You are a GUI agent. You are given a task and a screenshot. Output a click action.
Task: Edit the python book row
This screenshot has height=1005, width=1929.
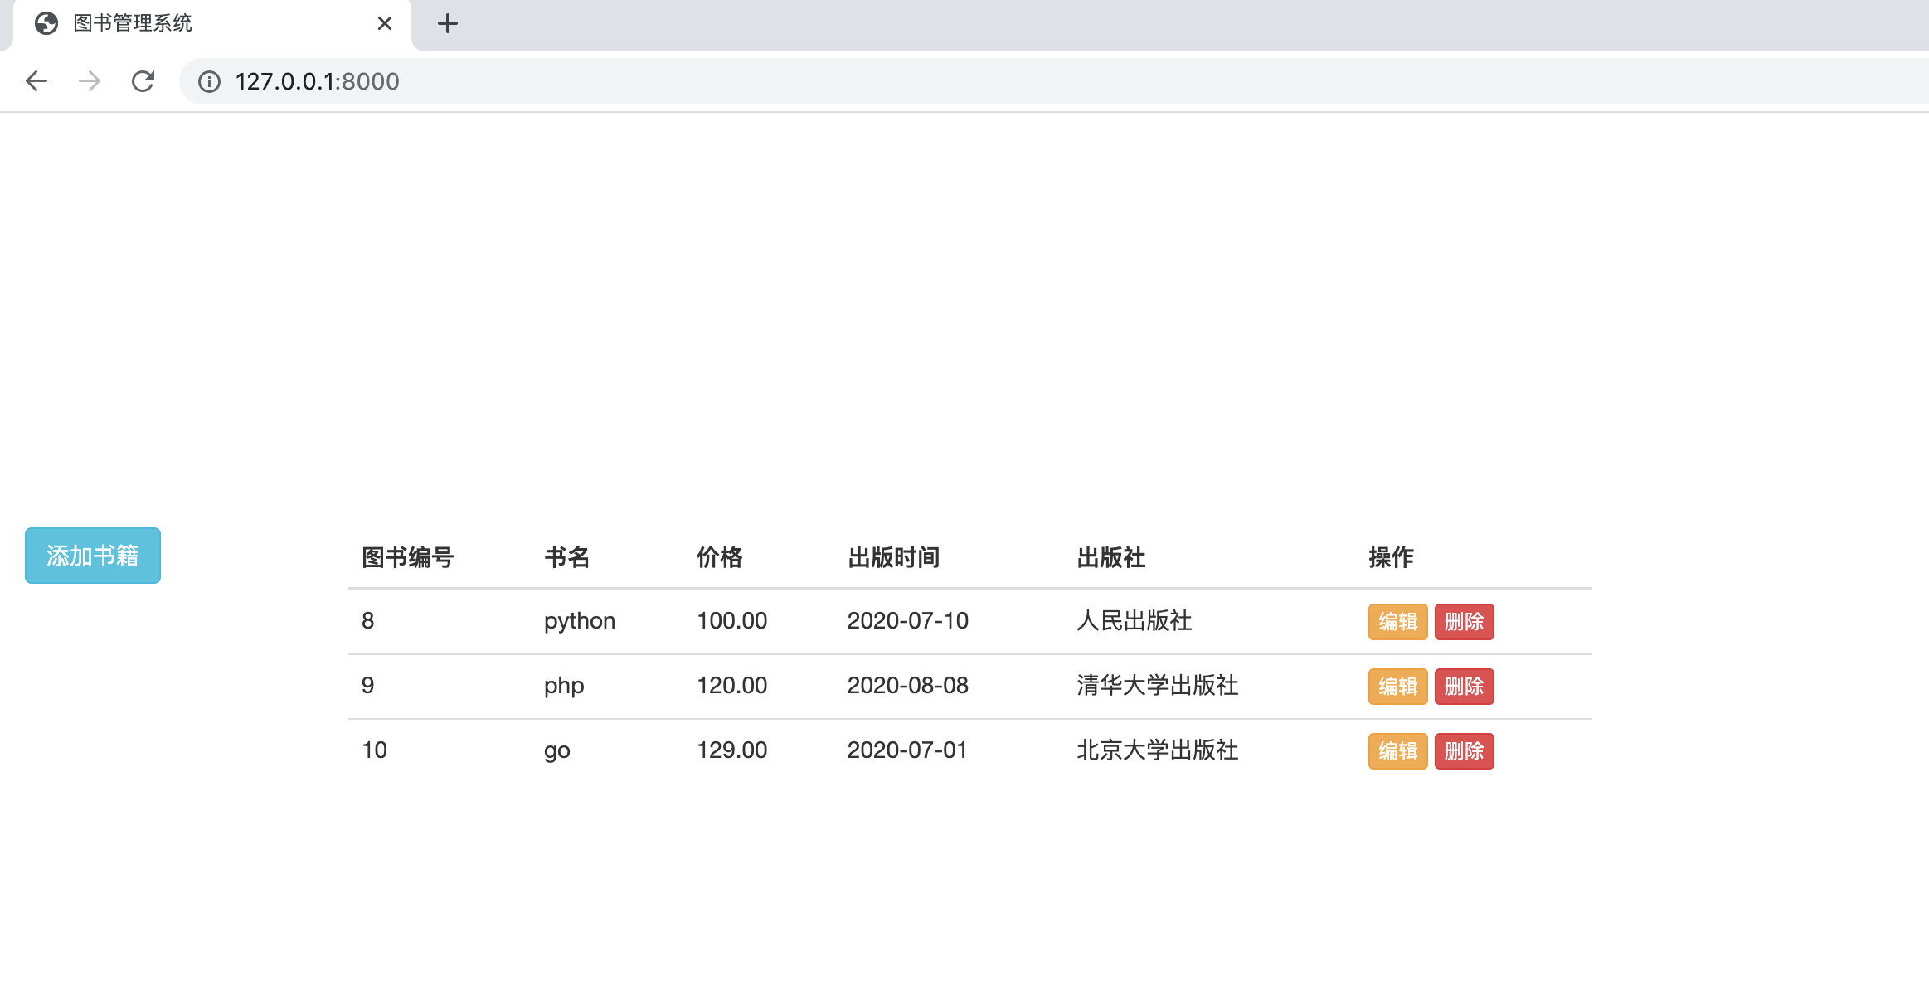(x=1397, y=622)
